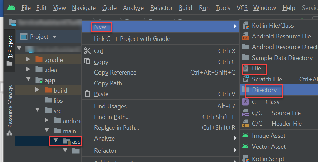This screenshot has height=162, width=318.
Task: Click the C++ Class icon
Action: [245, 102]
